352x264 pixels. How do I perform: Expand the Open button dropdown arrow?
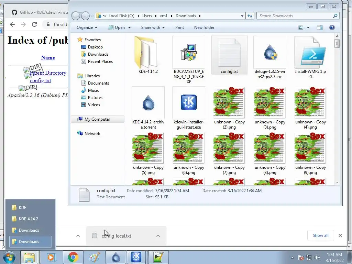tap(130, 27)
